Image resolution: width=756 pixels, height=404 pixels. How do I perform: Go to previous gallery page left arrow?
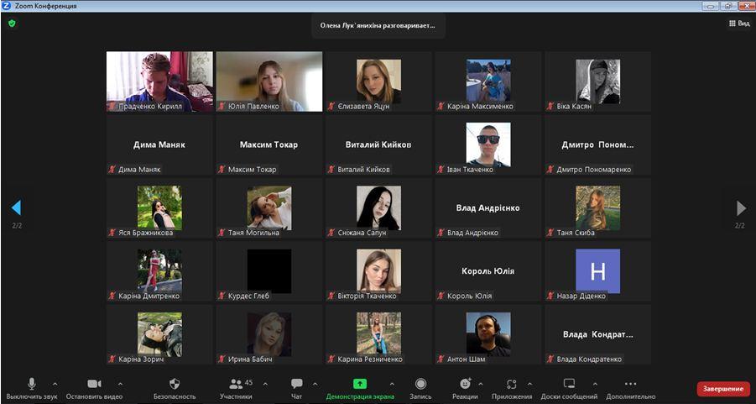click(x=16, y=207)
